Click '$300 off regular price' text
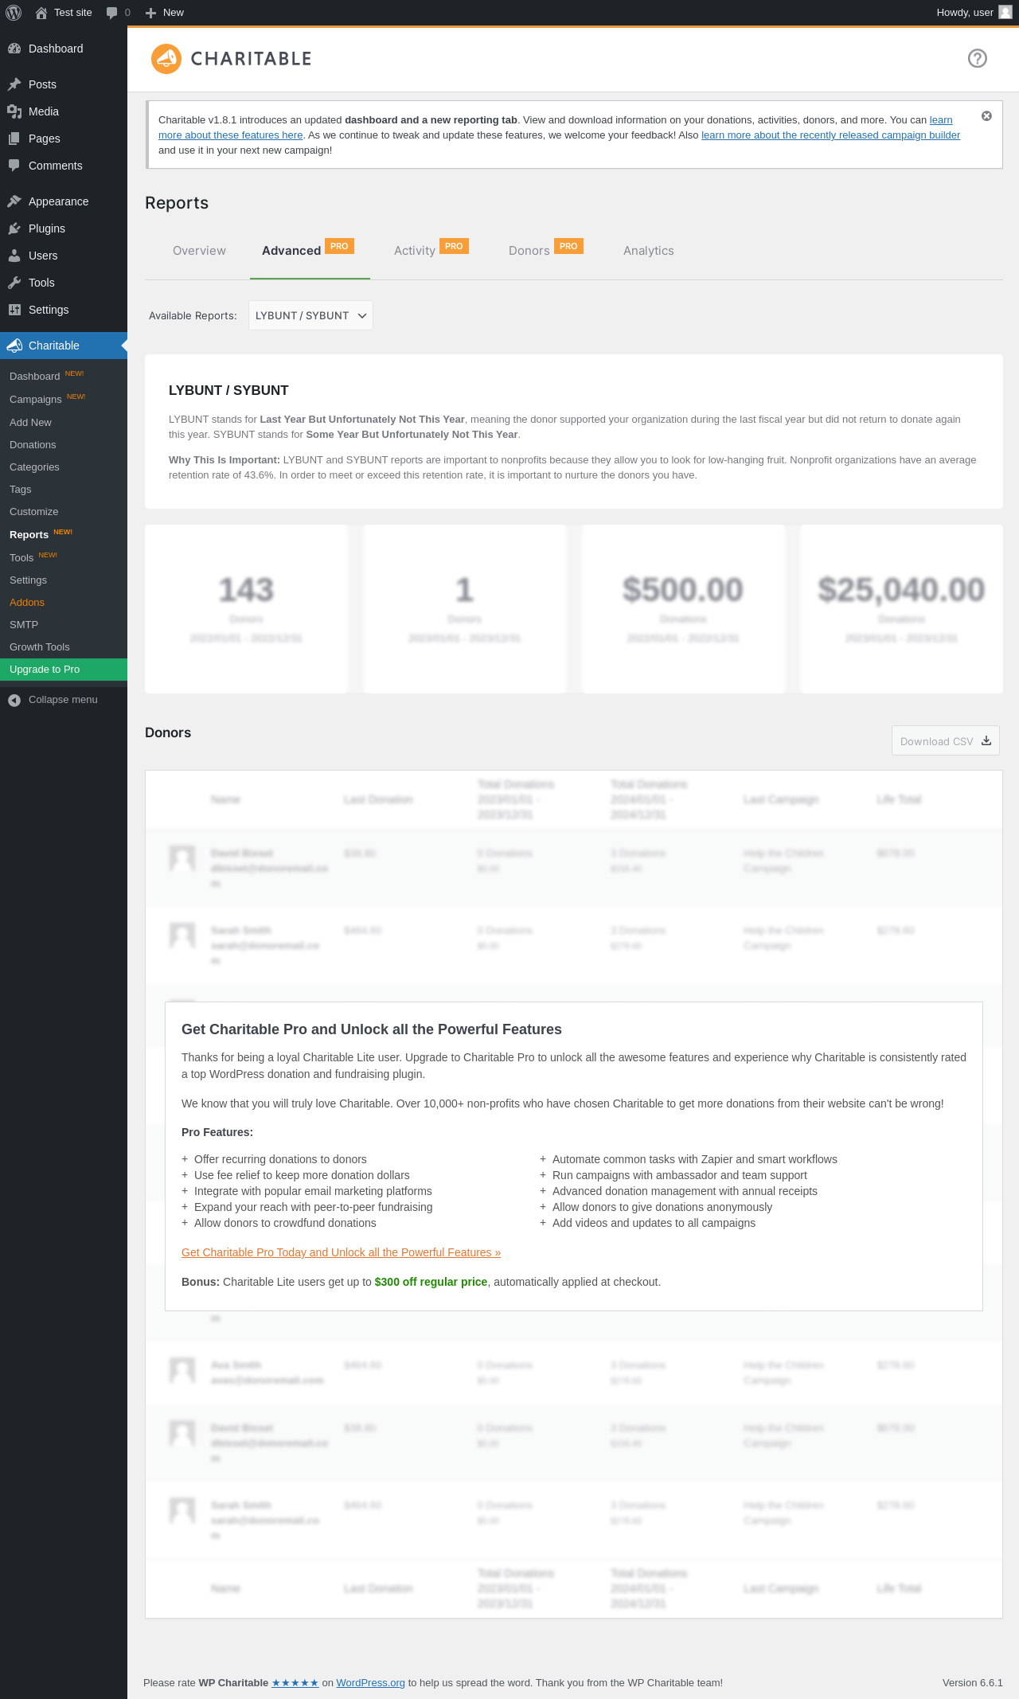 point(431,1282)
